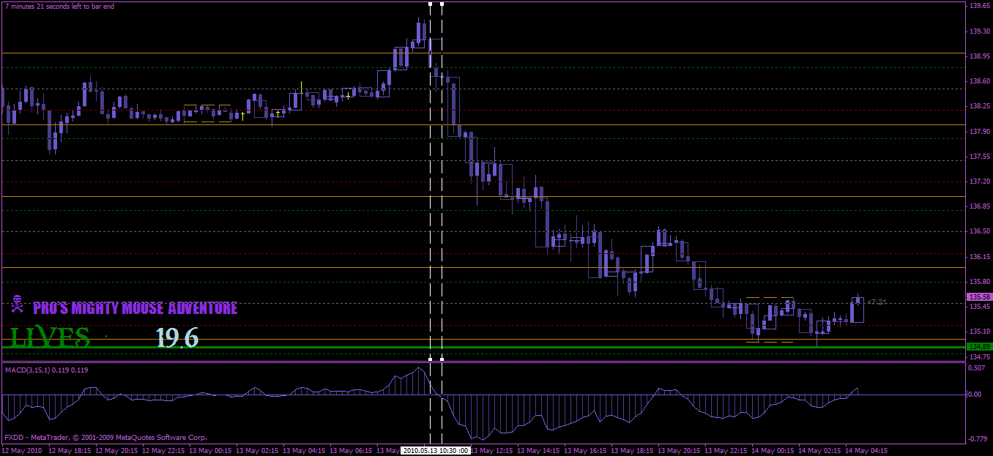993x456 pixels.
Task: Click the green LIVES text label
Action: point(50,337)
